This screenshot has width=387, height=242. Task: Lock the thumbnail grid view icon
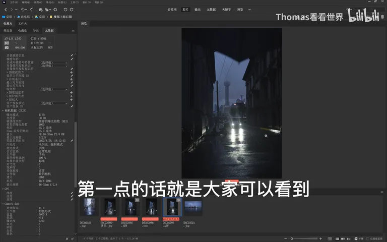(x=330, y=239)
